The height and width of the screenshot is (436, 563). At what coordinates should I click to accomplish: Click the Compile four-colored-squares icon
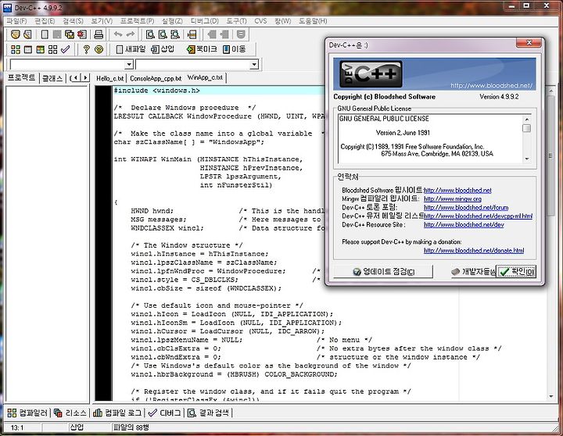[x=16, y=49]
